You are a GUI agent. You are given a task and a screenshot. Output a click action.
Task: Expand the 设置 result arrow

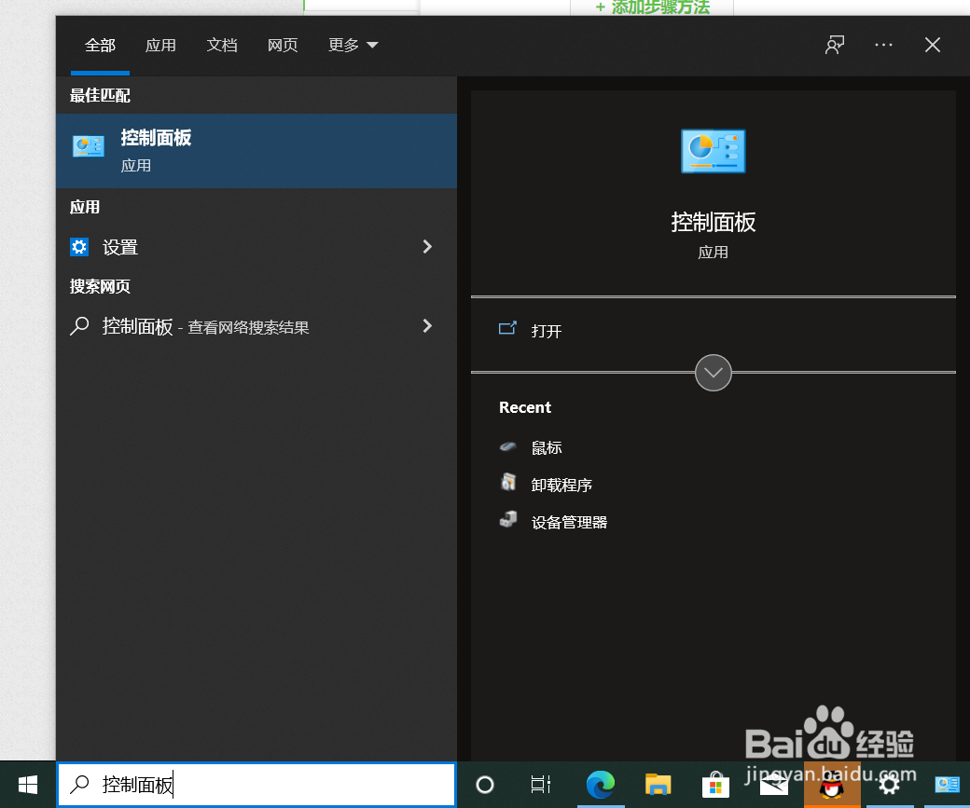click(x=427, y=247)
